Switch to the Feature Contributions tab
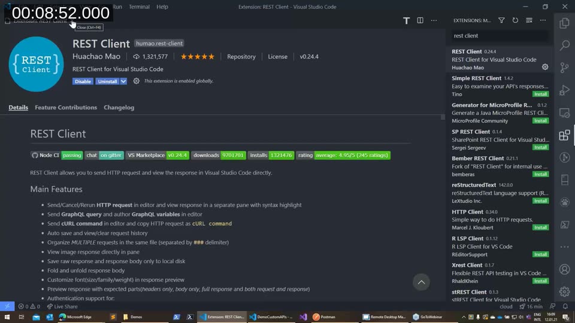Image resolution: width=575 pixels, height=323 pixels. click(x=66, y=107)
